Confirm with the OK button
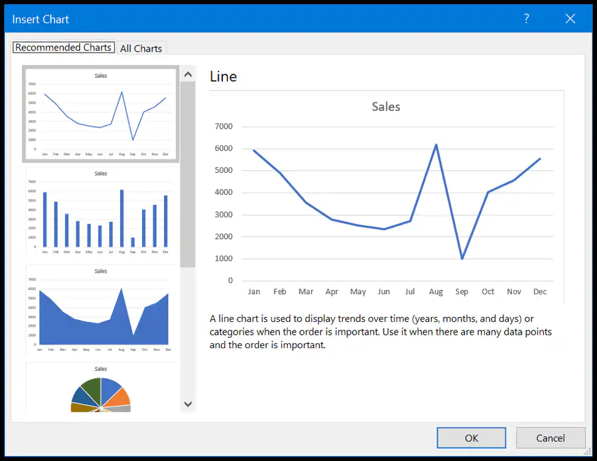This screenshot has width=597, height=461. (x=471, y=438)
